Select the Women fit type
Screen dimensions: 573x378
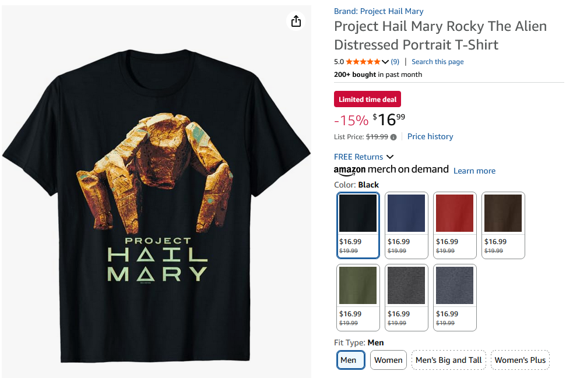tap(388, 360)
